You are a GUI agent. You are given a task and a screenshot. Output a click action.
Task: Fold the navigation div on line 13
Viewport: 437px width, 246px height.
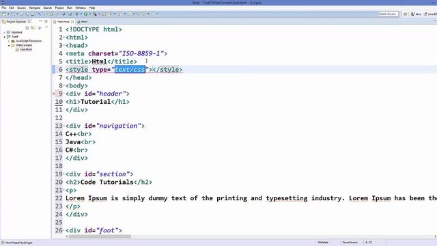[x=64, y=126]
